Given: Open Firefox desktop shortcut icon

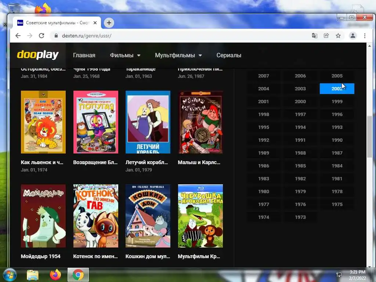Looking at the screenshot, I should 43,9.
